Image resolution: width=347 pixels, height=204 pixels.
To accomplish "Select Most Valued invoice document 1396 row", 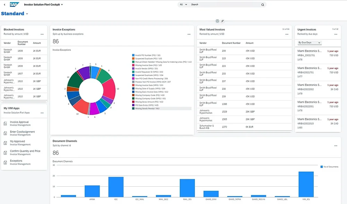I will click(244, 104).
